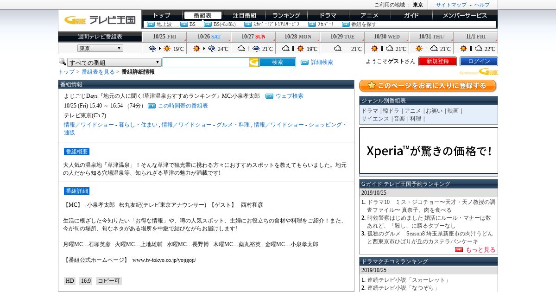Click the magnifier icon by search category
Viewport: 556px width, 292px height.
point(62,62)
